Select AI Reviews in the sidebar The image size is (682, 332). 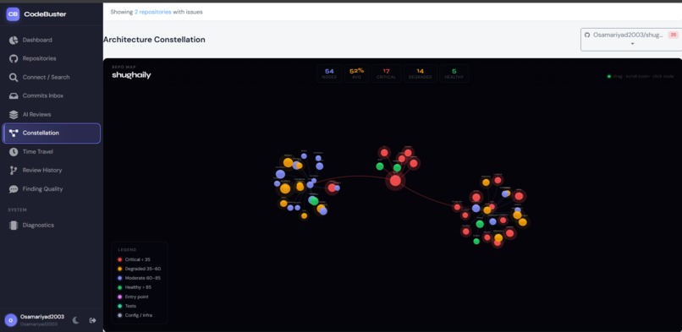pyautogui.click(x=52, y=115)
